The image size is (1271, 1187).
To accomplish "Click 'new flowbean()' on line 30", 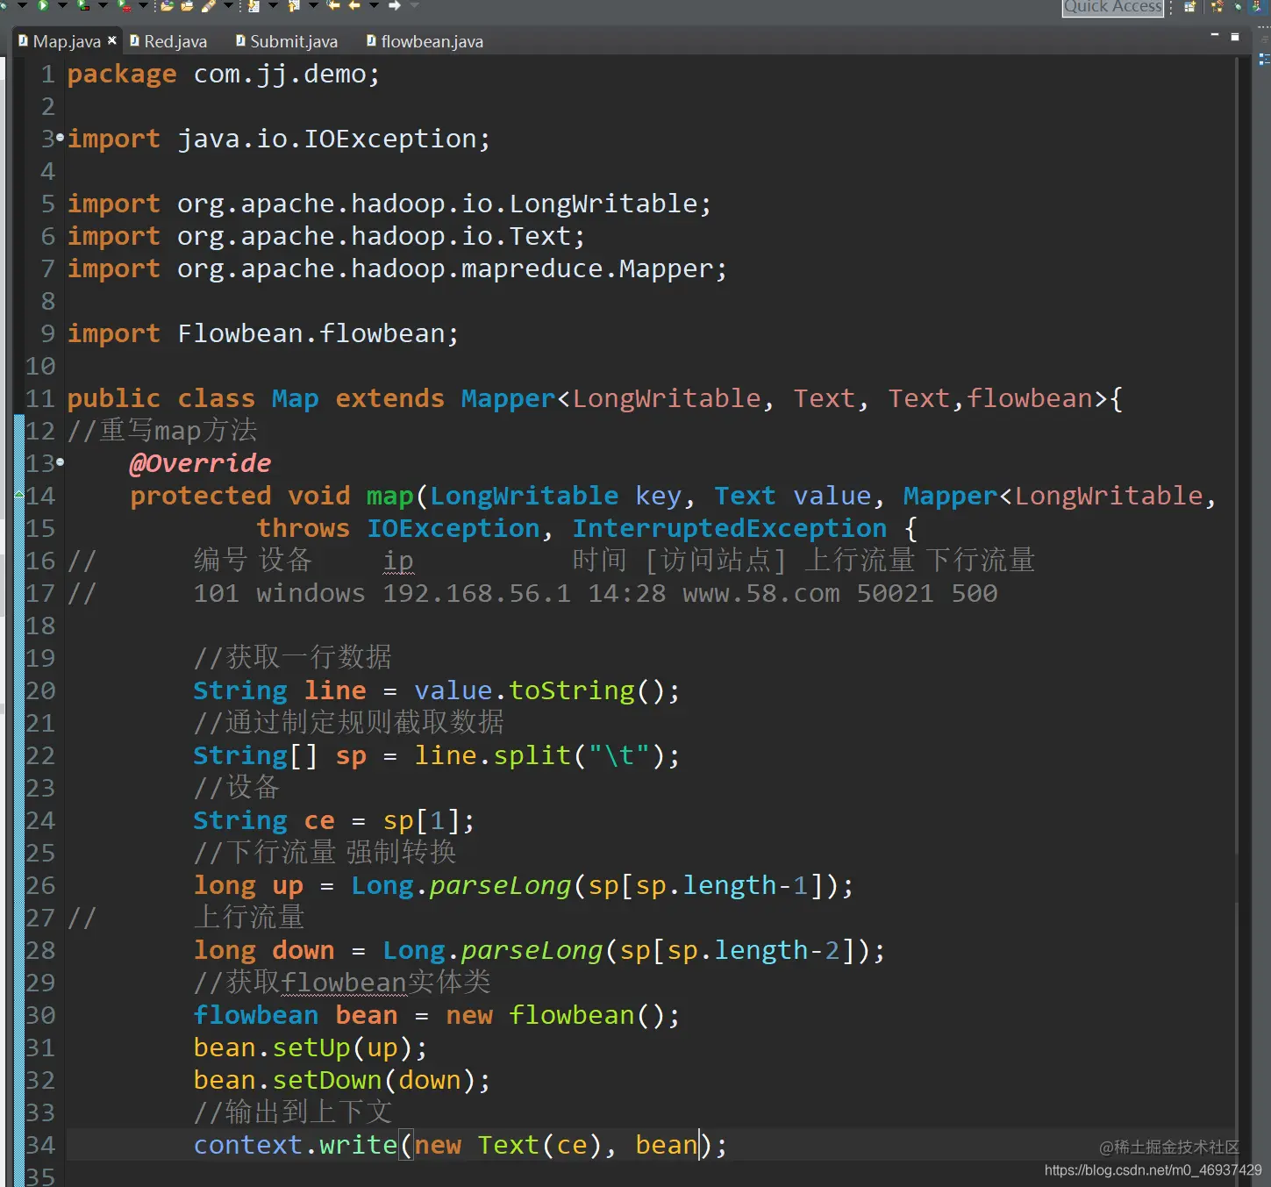I will point(556,1015).
